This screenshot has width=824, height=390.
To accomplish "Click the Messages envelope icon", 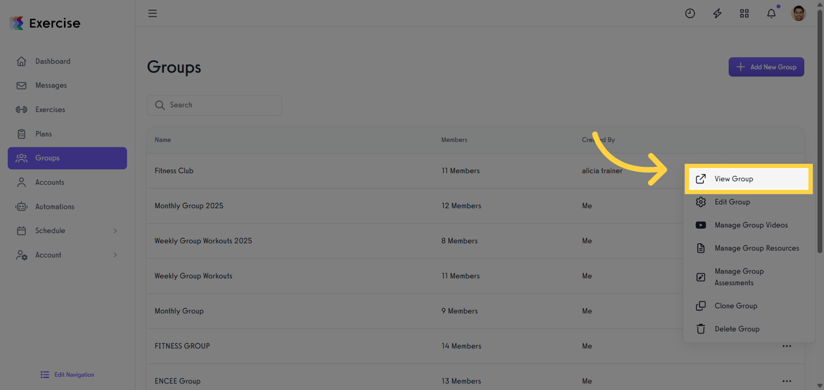I will [21, 85].
